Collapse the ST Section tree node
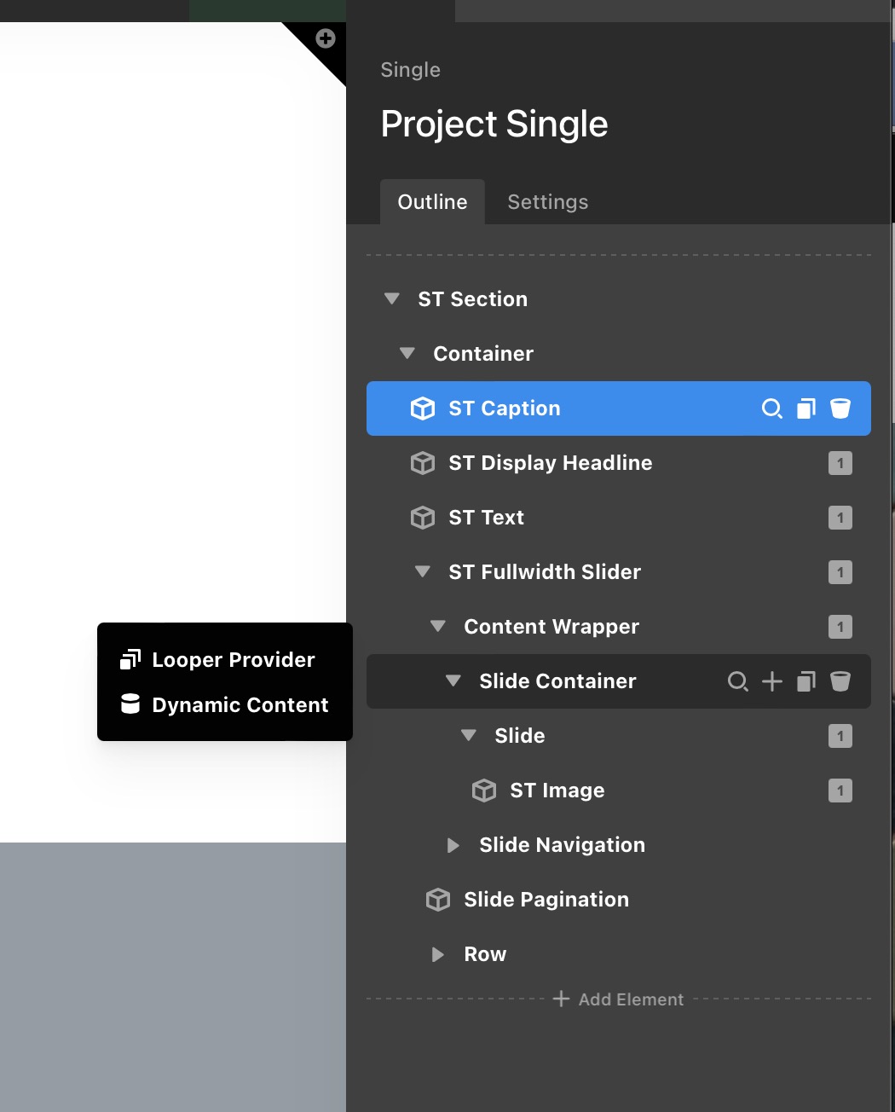The image size is (895, 1112). 392,299
